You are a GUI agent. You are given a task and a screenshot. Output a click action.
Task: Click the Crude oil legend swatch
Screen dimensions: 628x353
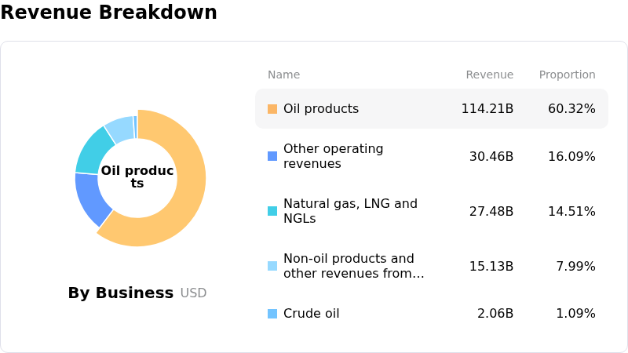point(272,314)
